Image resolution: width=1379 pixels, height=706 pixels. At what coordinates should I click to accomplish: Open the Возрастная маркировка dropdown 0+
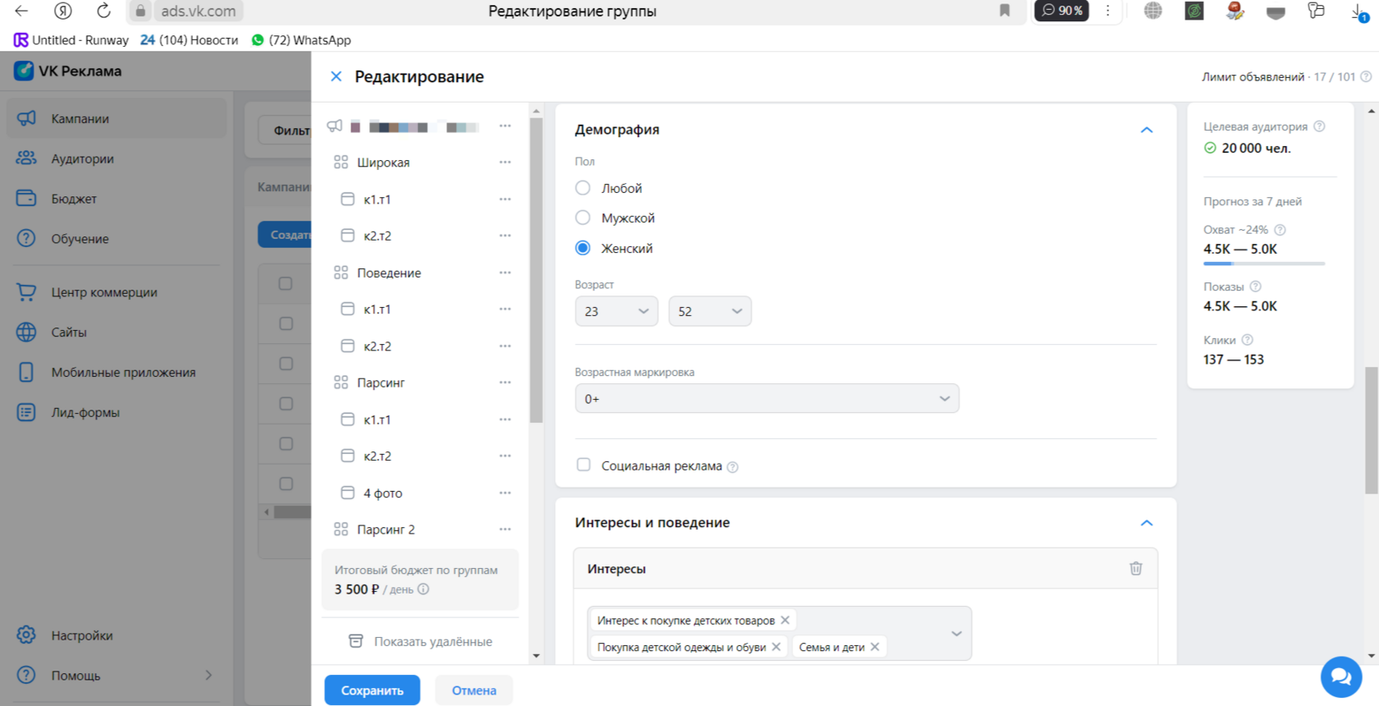[x=767, y=399]
